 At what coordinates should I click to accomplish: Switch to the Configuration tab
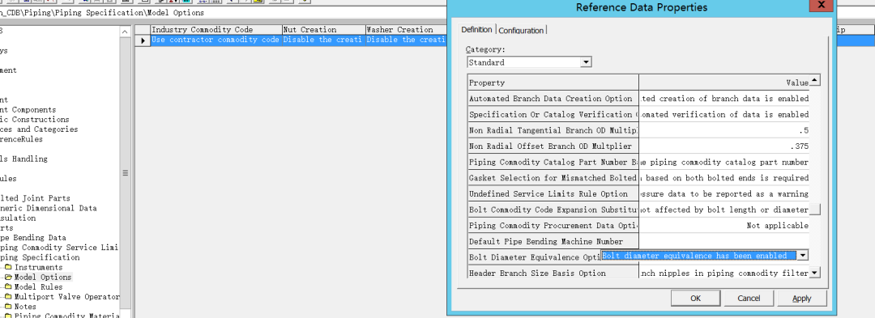521,30
